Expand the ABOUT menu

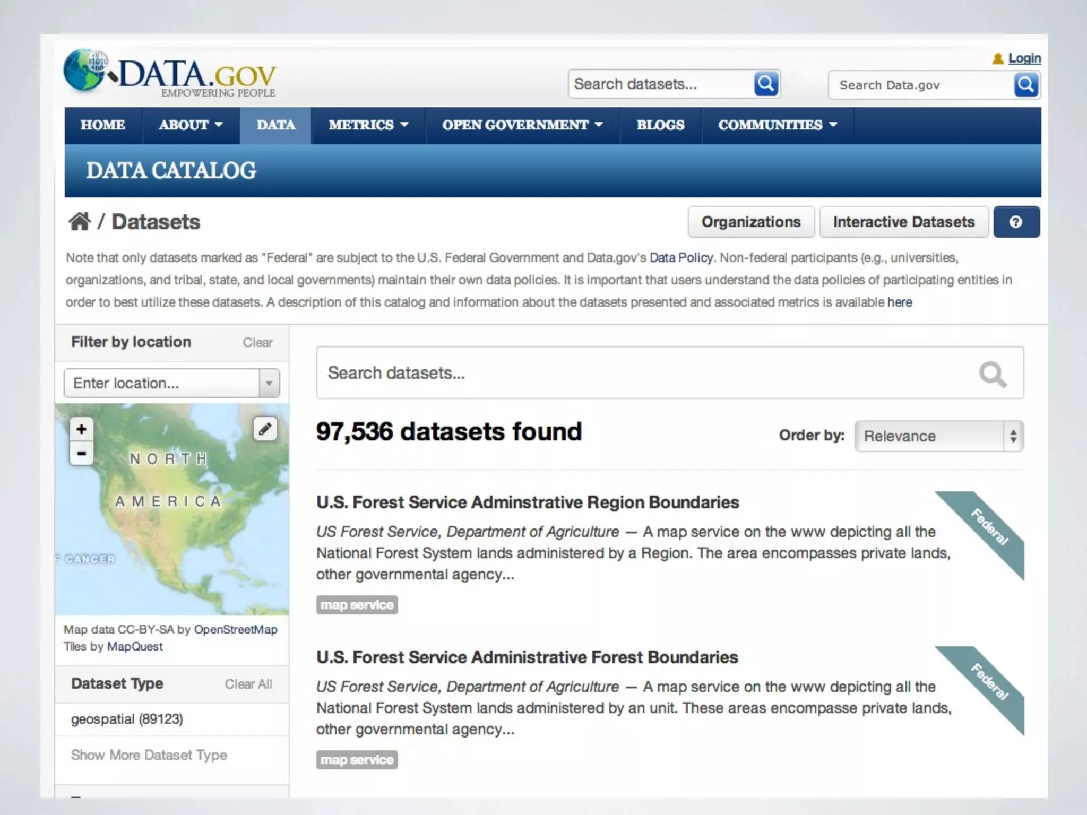click(190, 125)
